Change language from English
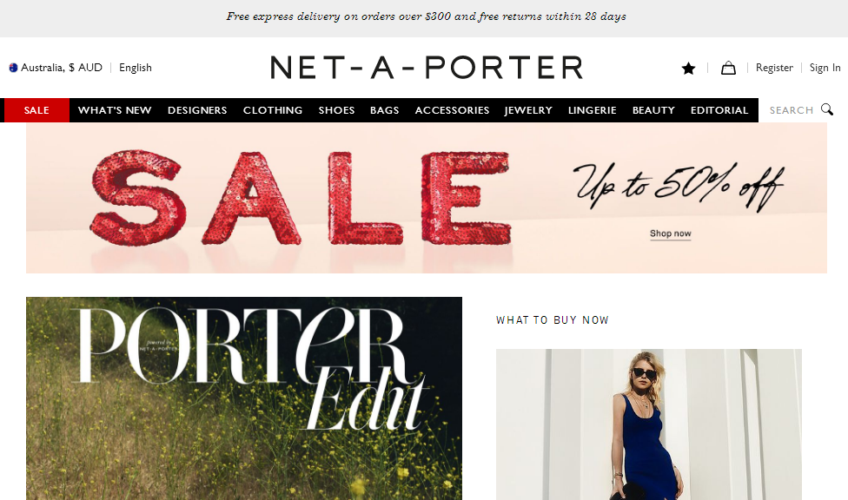Screen dimensions: 848x500 point(136,68)
